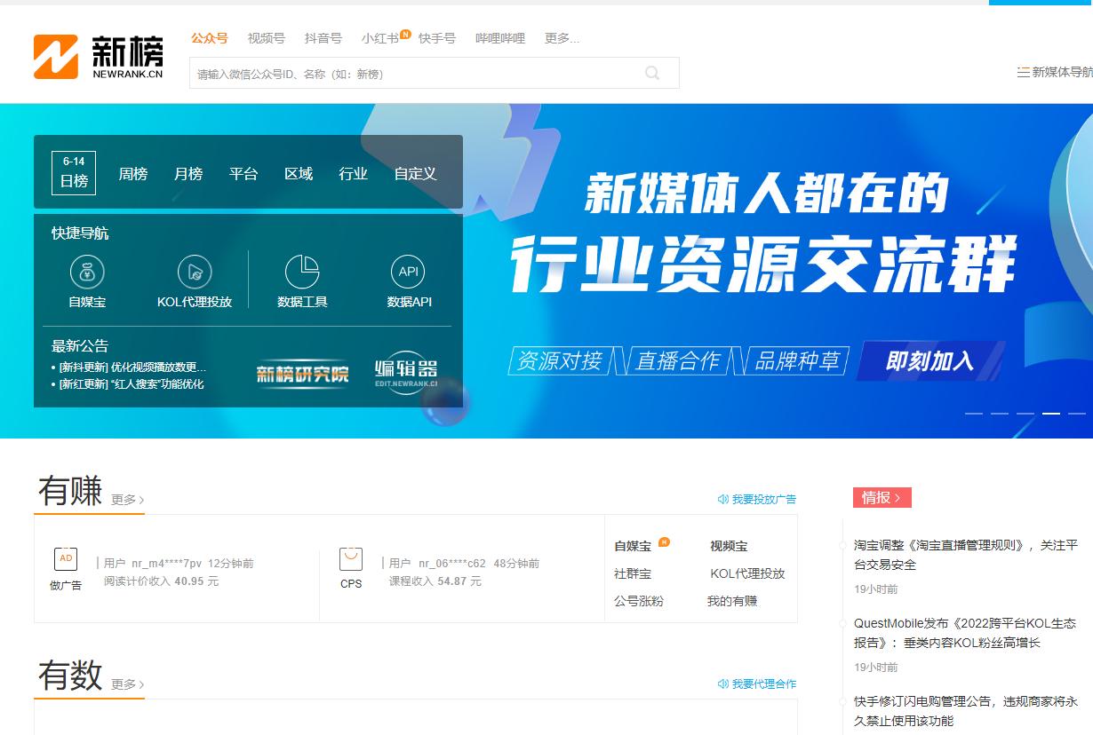Viewport: 1093px width, 735px height.
Task: Select the fourth carousel indicator dot
Action: 1051,414
